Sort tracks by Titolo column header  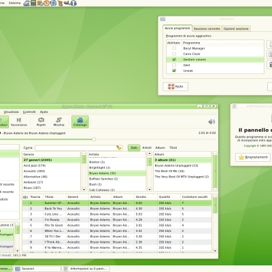pyautogui.click(x=54, y=197)
